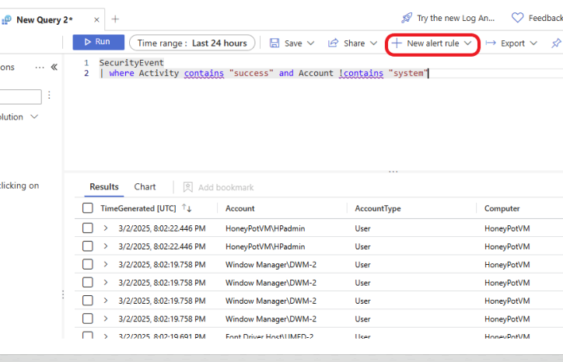Check fourth Window Manager\DWM-2 row checkbox
This screenshot has height=362, width=563.
coord(88,318)
